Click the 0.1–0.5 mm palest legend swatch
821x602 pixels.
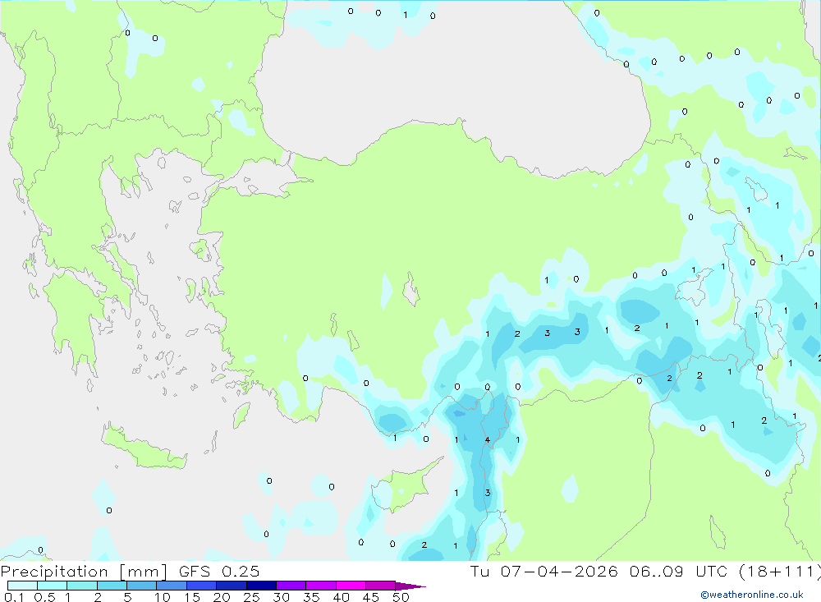[22, 586]
